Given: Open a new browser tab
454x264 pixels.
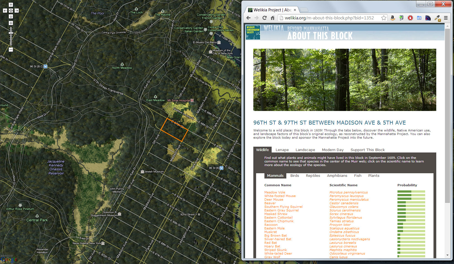Looking at the screenshot, I should click(304, 10).
